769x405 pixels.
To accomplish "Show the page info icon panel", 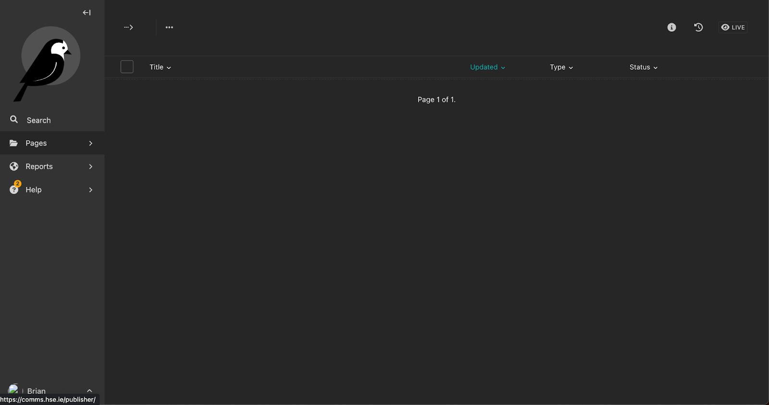I will 671,27.
